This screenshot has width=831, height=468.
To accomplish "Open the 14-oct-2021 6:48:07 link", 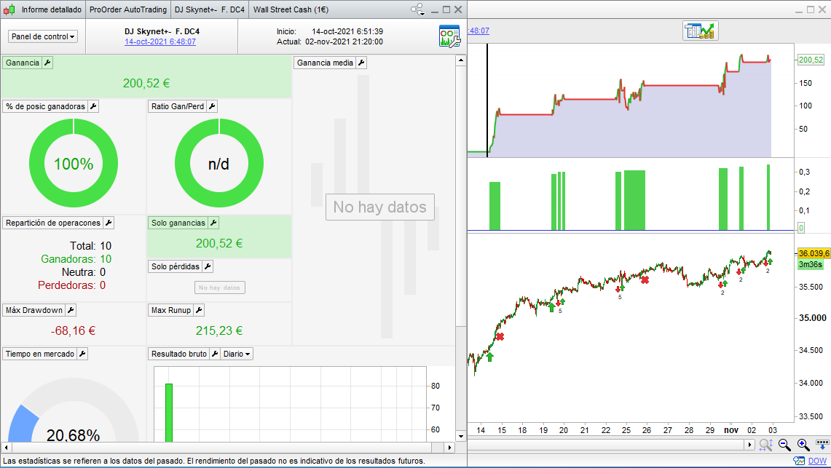I will (160, 41).
